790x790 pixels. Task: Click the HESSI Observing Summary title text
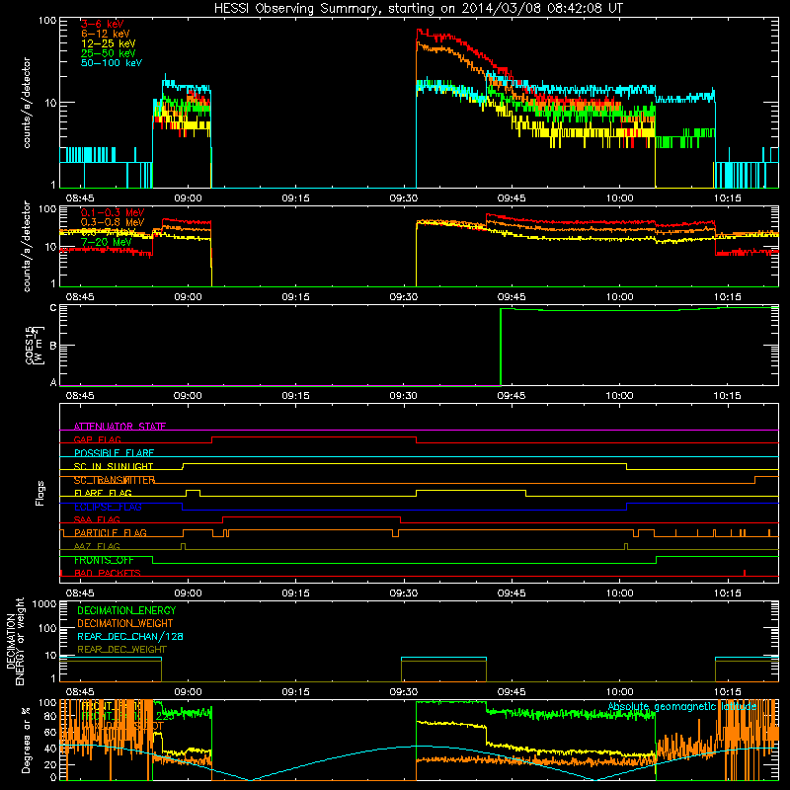coord(418,9)
